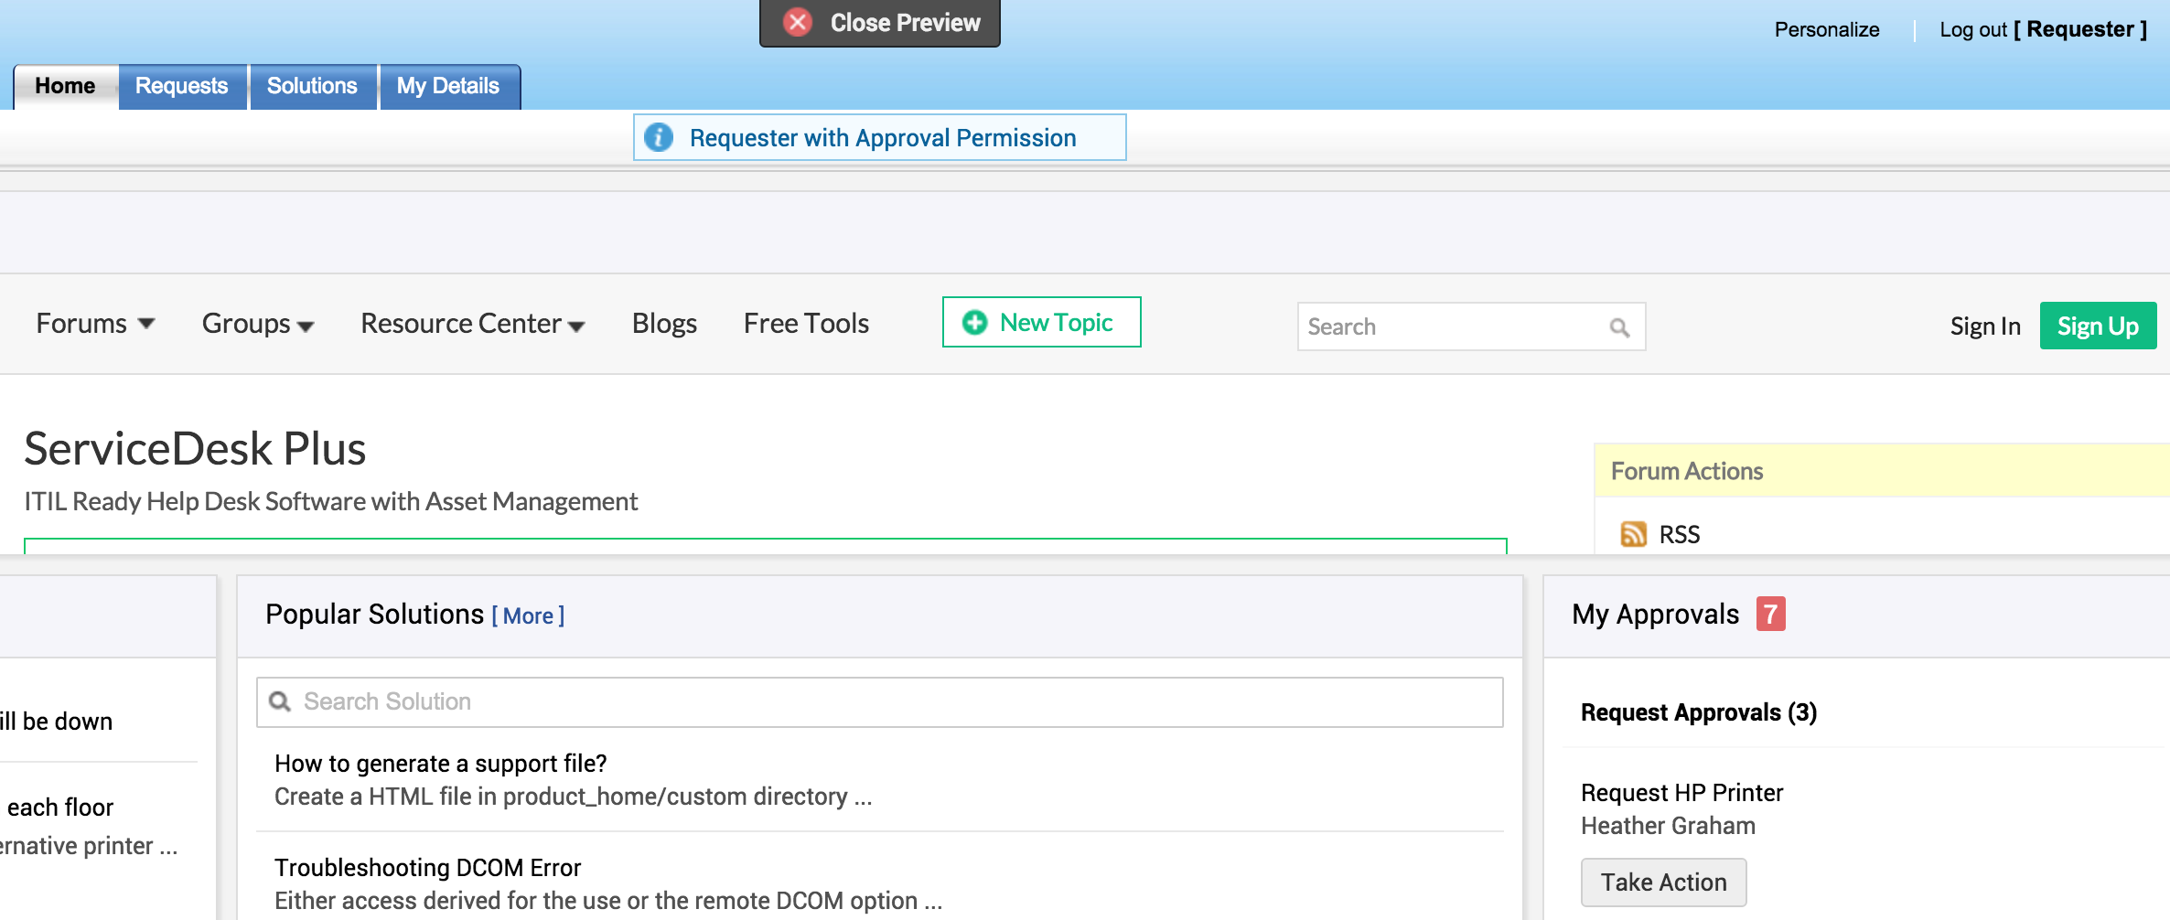The image size is (2170, 920).
Task: Open the Troubleshooting DCOM Error solution
Action: coord(427,867)
